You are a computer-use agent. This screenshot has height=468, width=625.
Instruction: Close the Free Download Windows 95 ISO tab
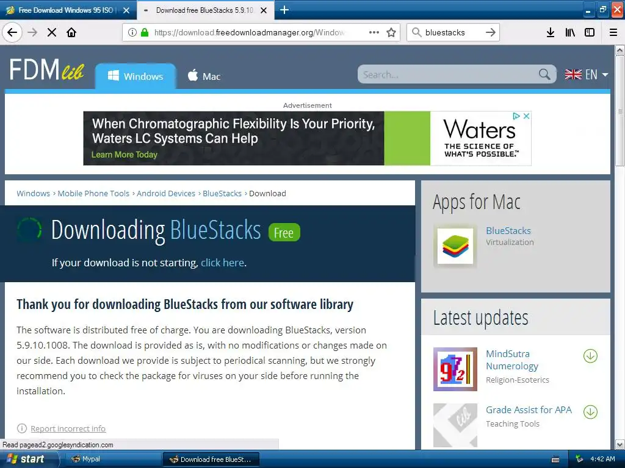click(x=126, y=10)
